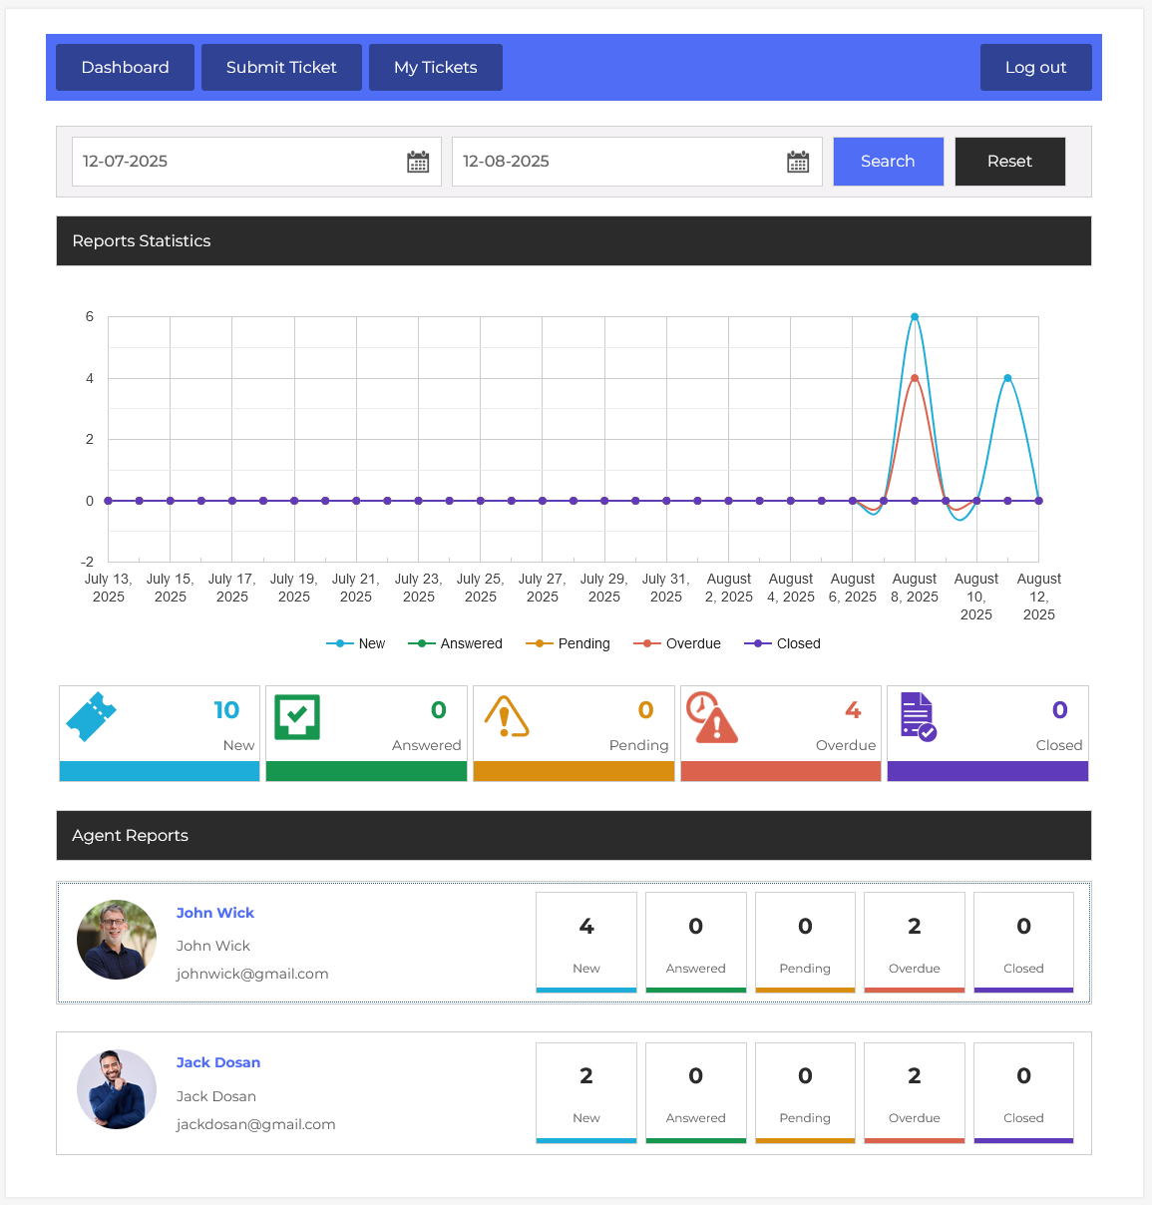Click the red Overdue clock alert icon

tap(712, 718)
